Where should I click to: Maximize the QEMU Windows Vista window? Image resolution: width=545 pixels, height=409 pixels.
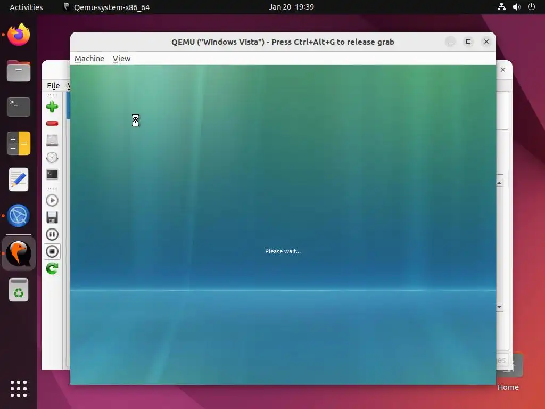(x=468, y=42)
